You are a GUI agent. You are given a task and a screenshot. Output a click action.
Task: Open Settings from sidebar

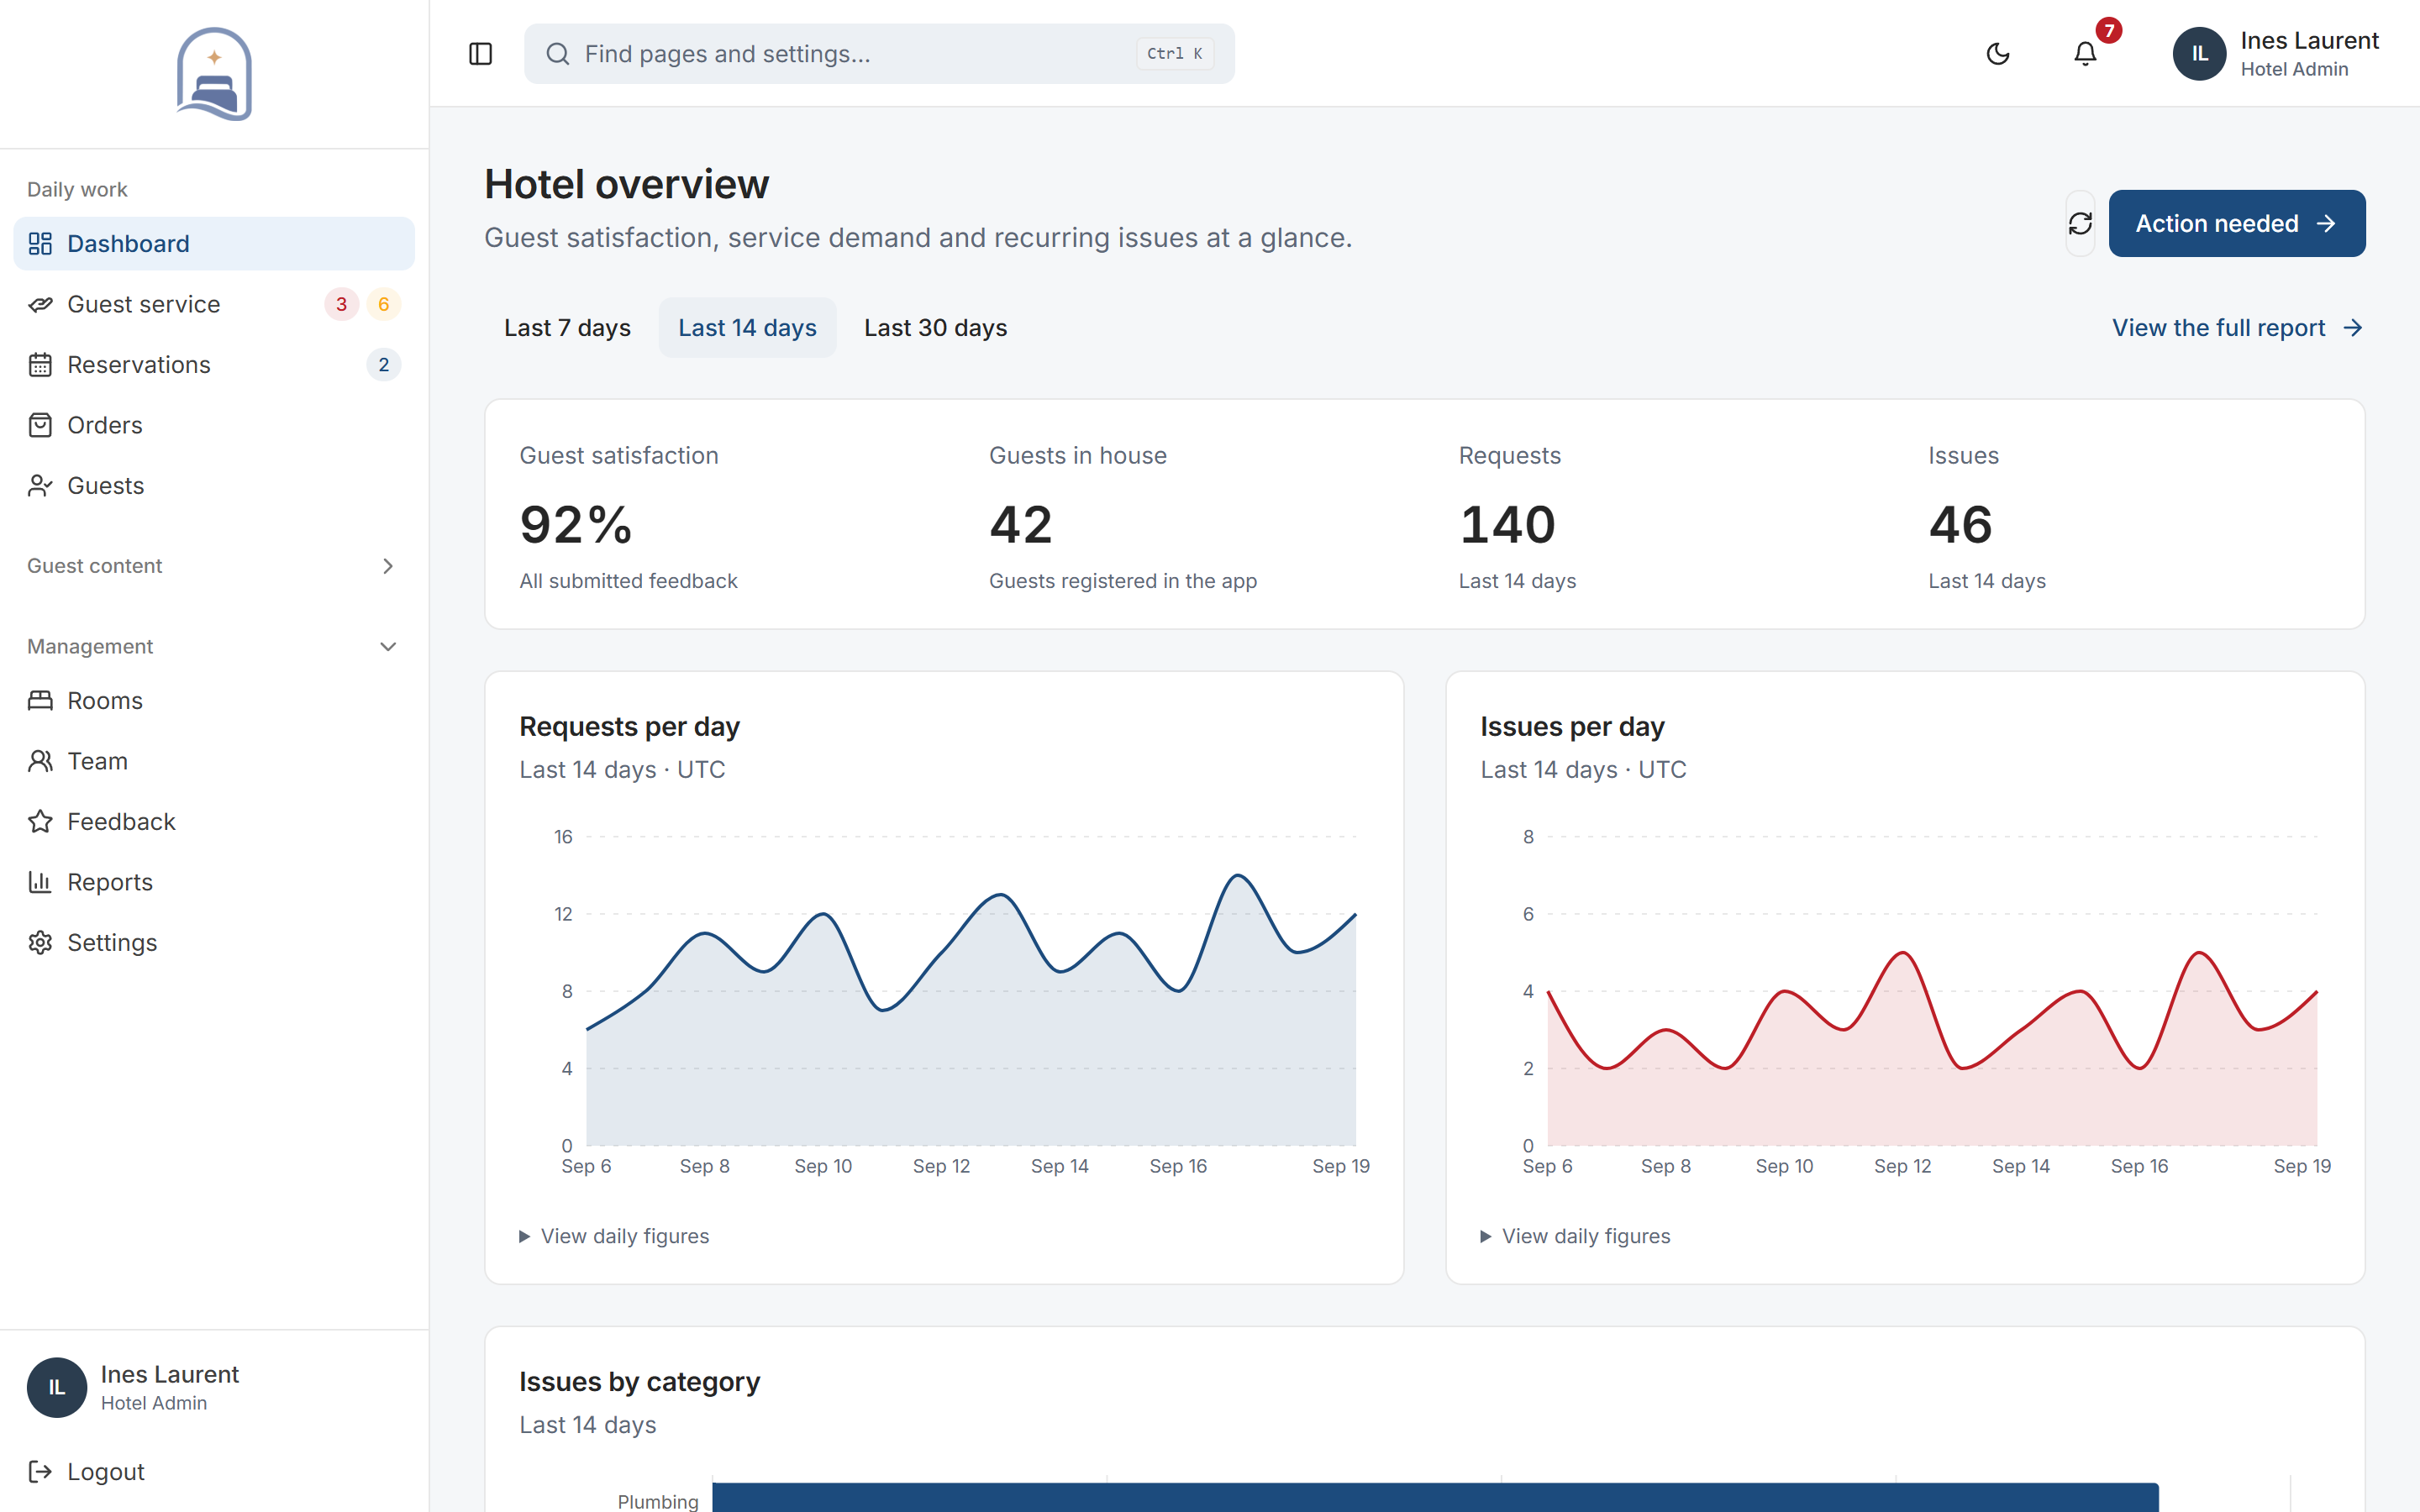click(x=214, y=943)
